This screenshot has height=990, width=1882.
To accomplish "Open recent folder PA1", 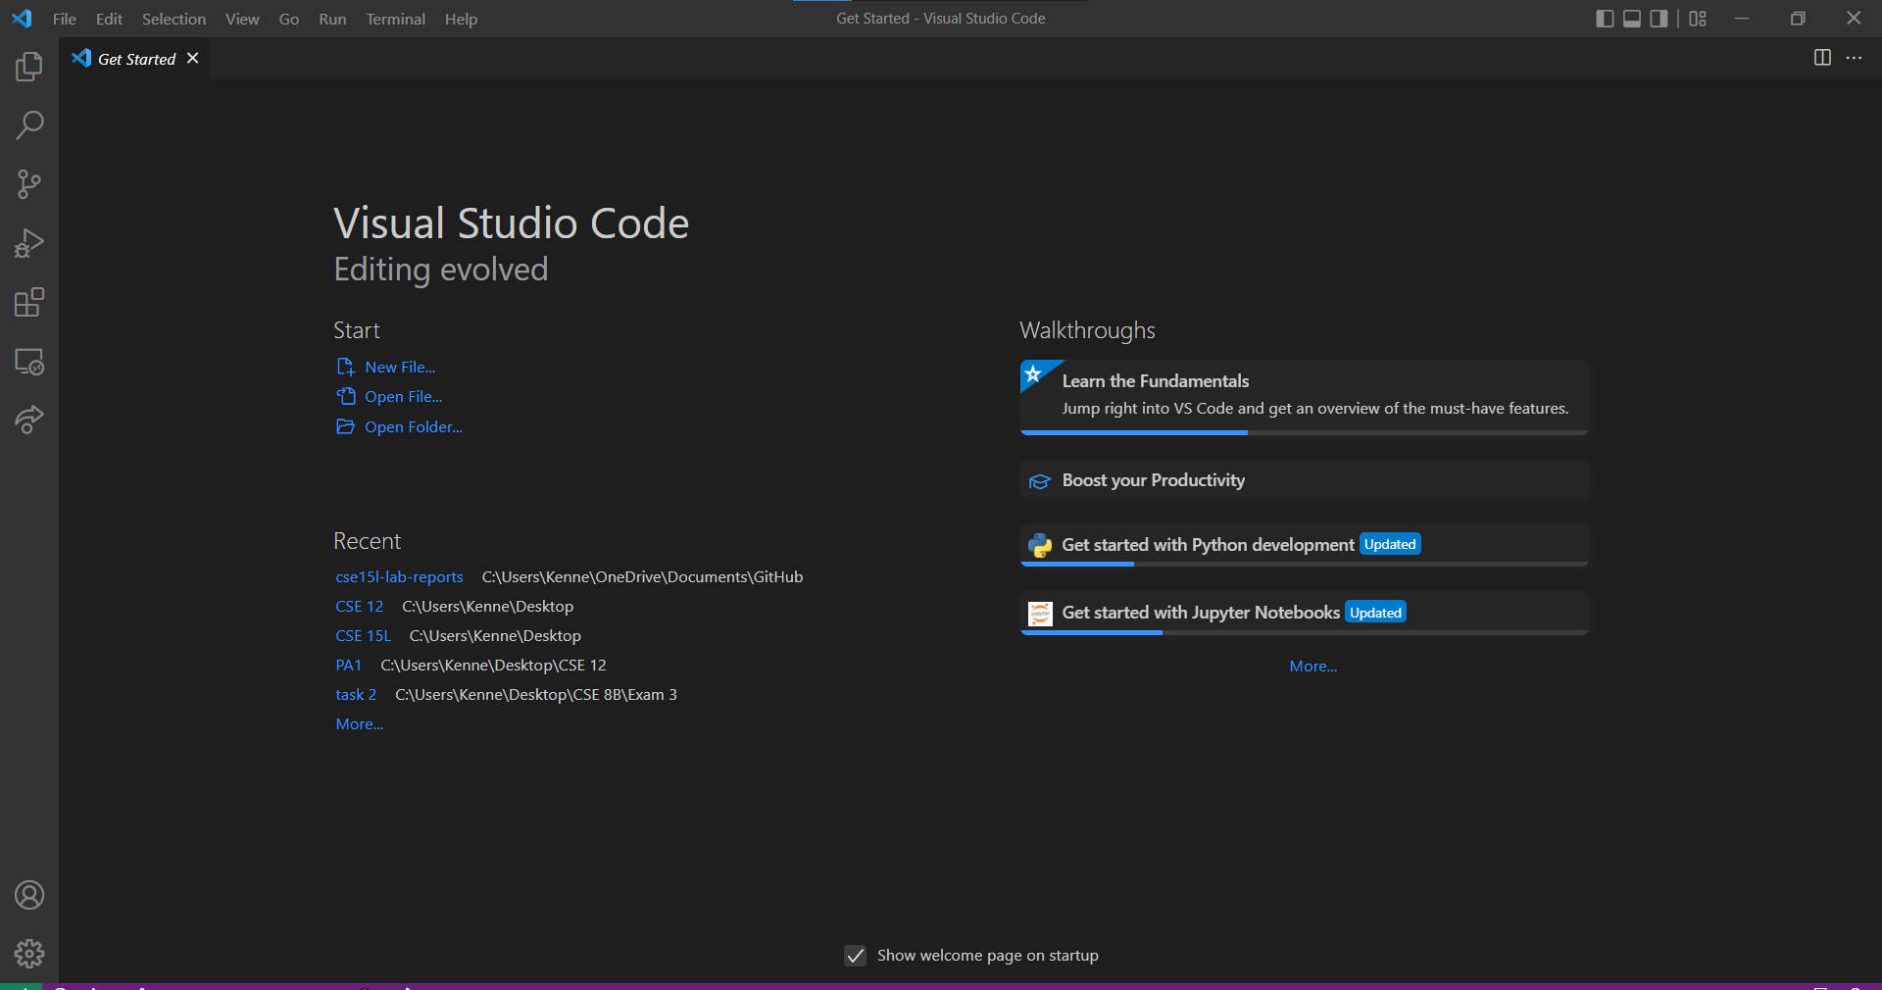I will click(x=348, y=665).
